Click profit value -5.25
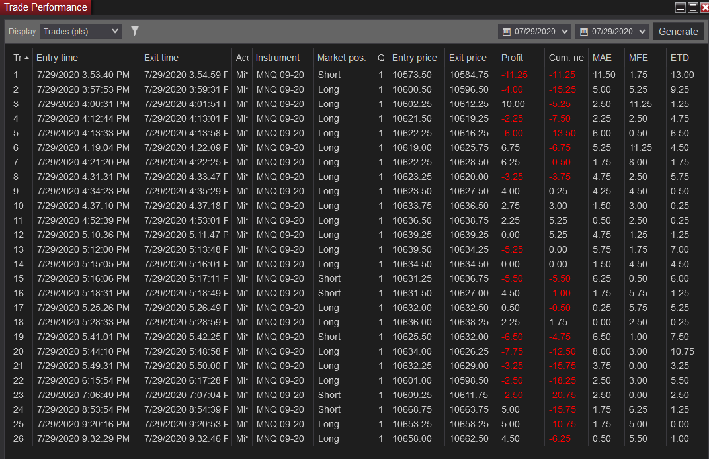 pyautogui.click(x=512, y=249)
